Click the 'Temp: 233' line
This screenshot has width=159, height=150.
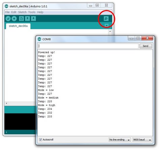pos(45,117)
